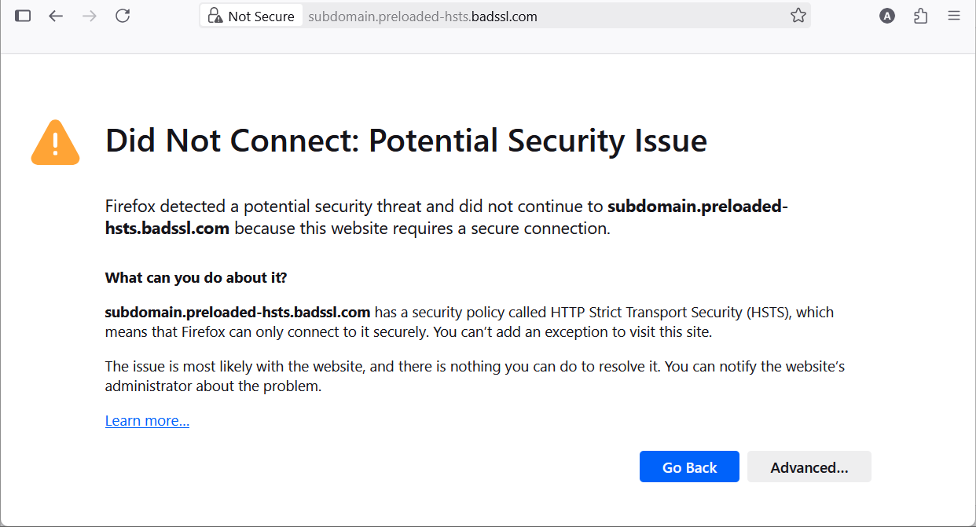Click the crossed-out lock icon
This screenshot has height=527, width=976.
(x=215, y=16)
